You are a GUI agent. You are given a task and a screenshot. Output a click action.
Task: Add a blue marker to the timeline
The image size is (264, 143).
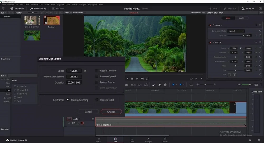click(181, 85)
